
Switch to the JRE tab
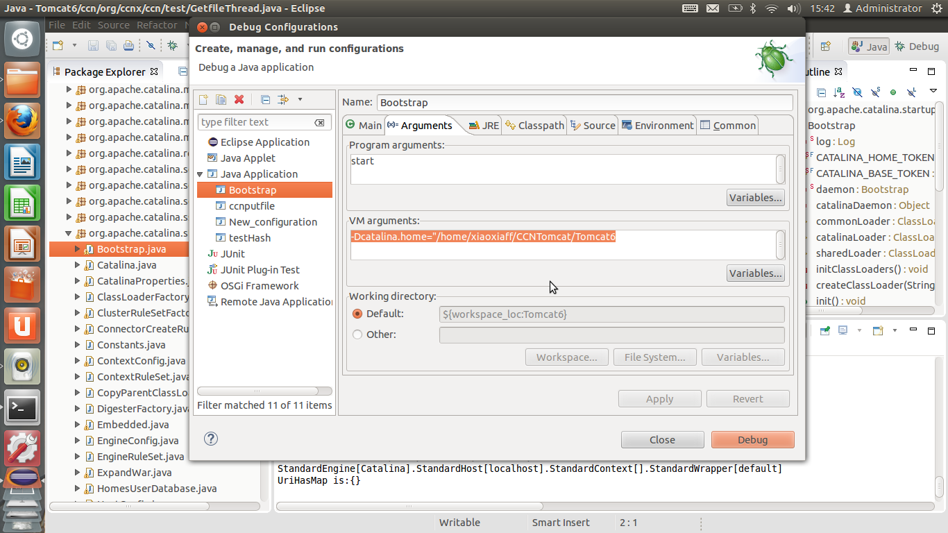[484, 126]
